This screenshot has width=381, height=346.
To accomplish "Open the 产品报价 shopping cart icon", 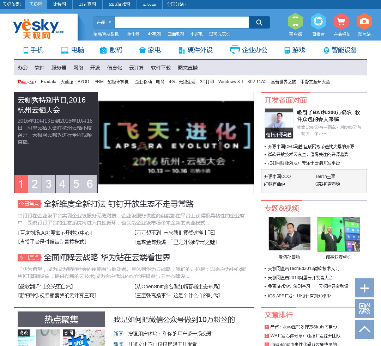I will click(341, 21).
